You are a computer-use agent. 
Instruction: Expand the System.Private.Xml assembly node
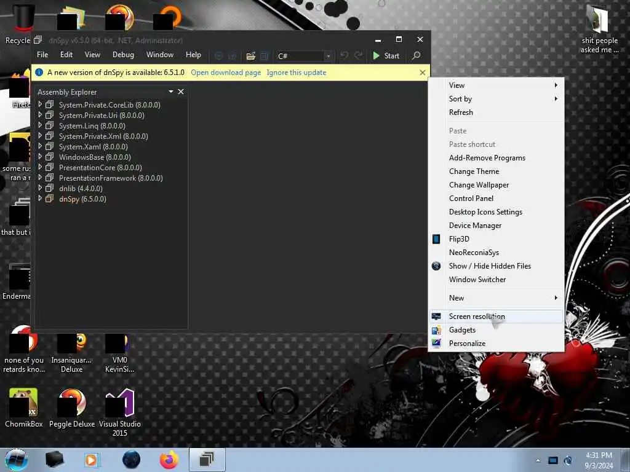40,136
